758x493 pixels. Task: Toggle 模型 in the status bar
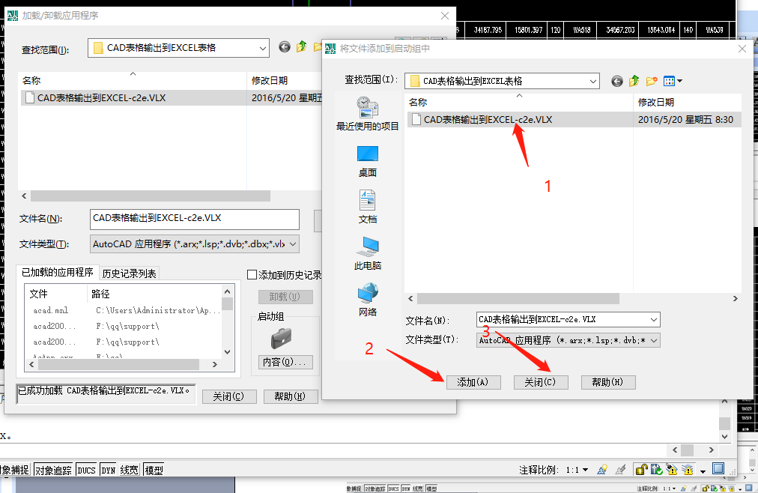(154, 470)
